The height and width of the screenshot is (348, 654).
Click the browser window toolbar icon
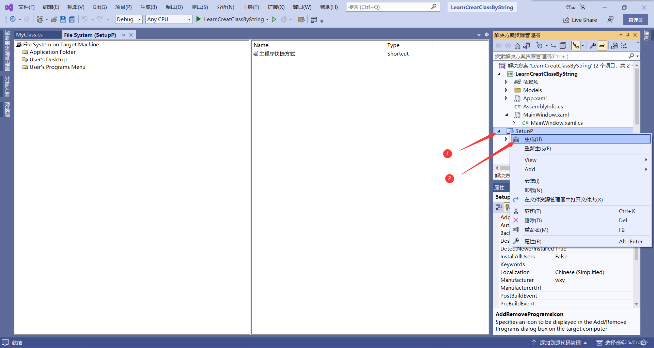[x=314, y=19]
